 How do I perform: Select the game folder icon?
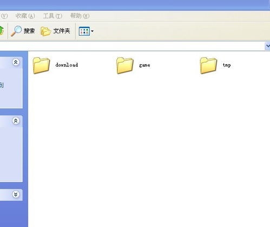125,65
